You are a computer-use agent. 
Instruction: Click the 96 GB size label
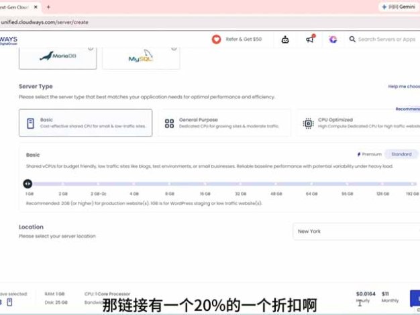pos(347,194)
